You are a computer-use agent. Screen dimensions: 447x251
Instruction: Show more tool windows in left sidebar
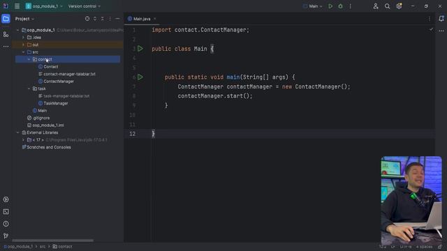tap(6, 47)
